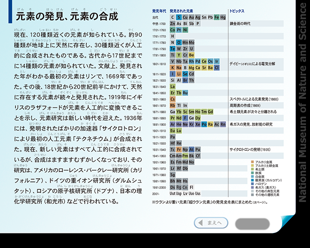Click the サイクロトロンの発明(1935) topic text
The height and width of the screenshot is (248, 310).
250,150
